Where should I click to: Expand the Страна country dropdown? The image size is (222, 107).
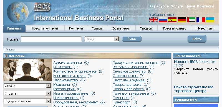click(27, 86)
